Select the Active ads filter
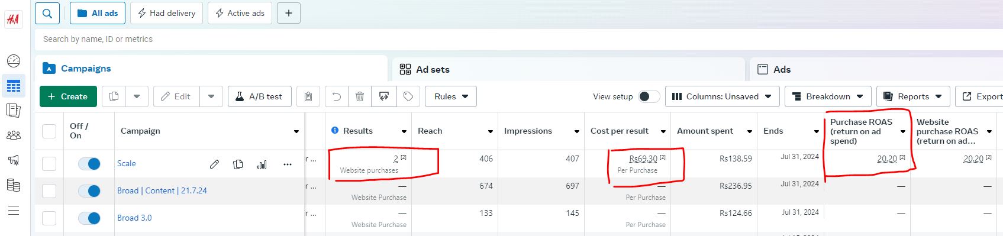The width and height of the screenshot is (1003, 236). 240,13
